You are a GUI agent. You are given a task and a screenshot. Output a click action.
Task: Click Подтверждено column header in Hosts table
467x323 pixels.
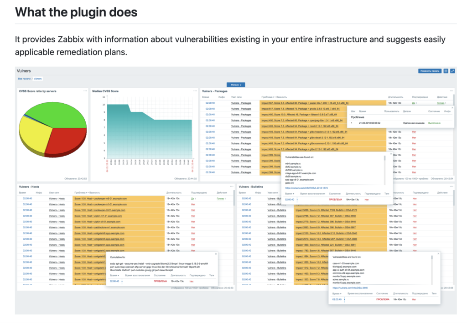199,192
